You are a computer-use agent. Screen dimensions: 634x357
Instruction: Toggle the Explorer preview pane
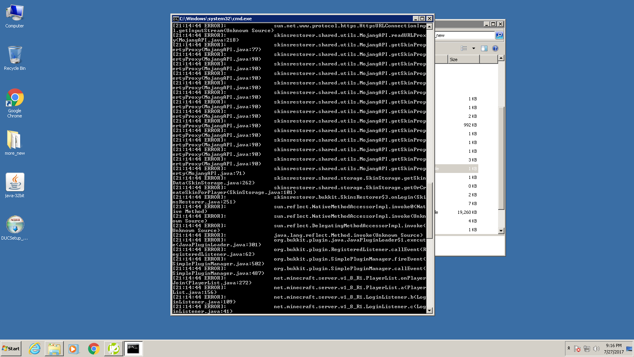[484, 48]
